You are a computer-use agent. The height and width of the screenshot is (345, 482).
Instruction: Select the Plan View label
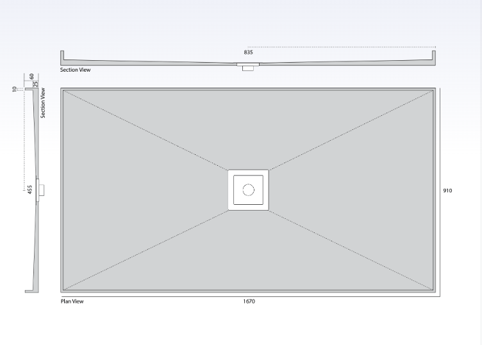[x=72, y=301]
